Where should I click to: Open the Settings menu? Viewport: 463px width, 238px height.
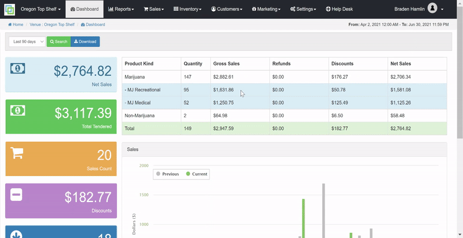click(303, 9)
